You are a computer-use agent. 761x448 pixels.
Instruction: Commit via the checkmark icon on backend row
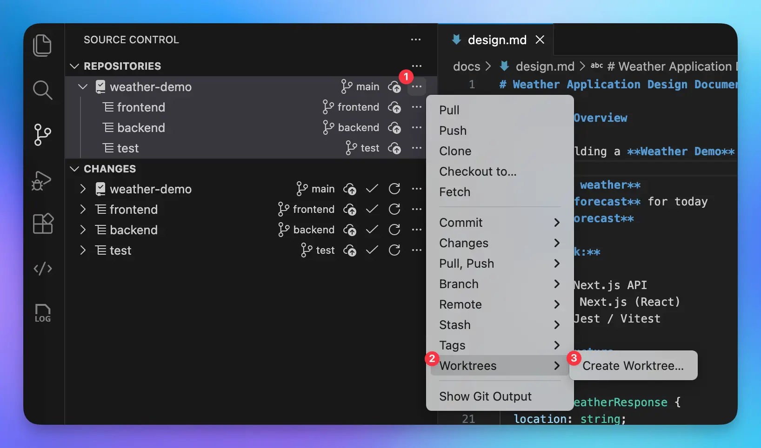click(x=372, y=230)
